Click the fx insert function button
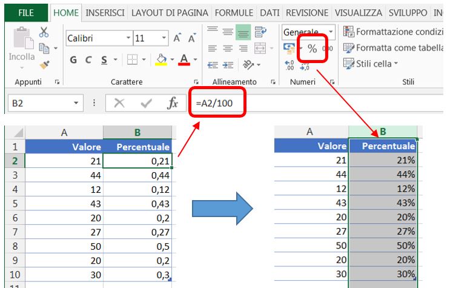Image resolution: width=453 pixels, height=288 pixels. click(173, 103)
